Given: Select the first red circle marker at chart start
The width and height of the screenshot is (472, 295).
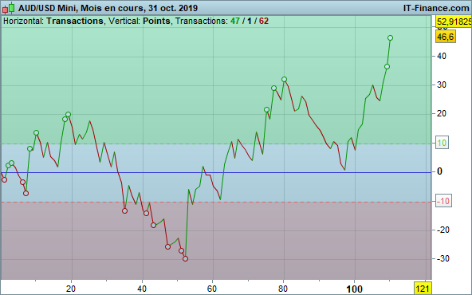Looking at the screenshot, I should click(x=4, y=179).
